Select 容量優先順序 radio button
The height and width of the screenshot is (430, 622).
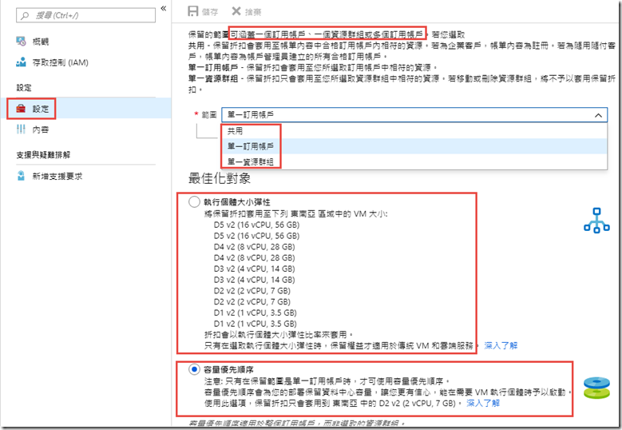[194, 369]
